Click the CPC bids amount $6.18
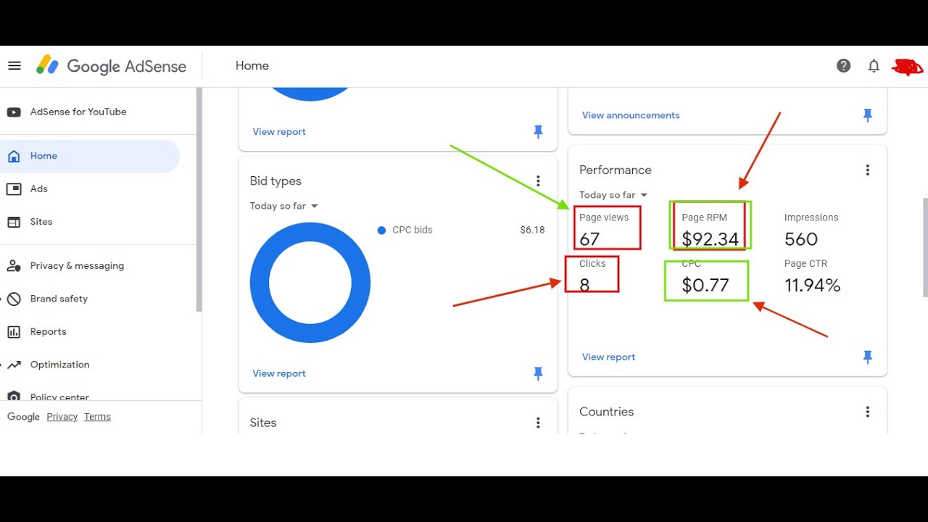This screenshot has width=928, height=522. tap(532, 230)
